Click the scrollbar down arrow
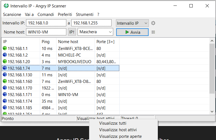Image resolution: width=216 pixels, height=140 pixels. click(212, 111)
